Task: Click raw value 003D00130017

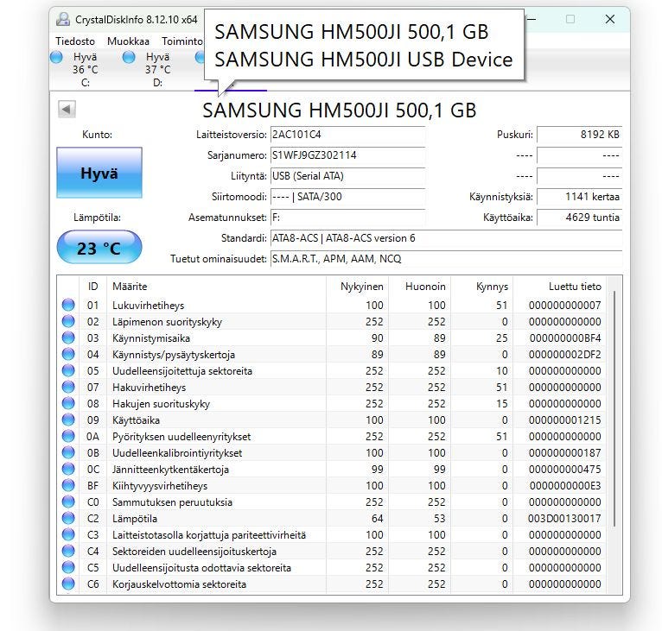Action: [x=564, y=519]
